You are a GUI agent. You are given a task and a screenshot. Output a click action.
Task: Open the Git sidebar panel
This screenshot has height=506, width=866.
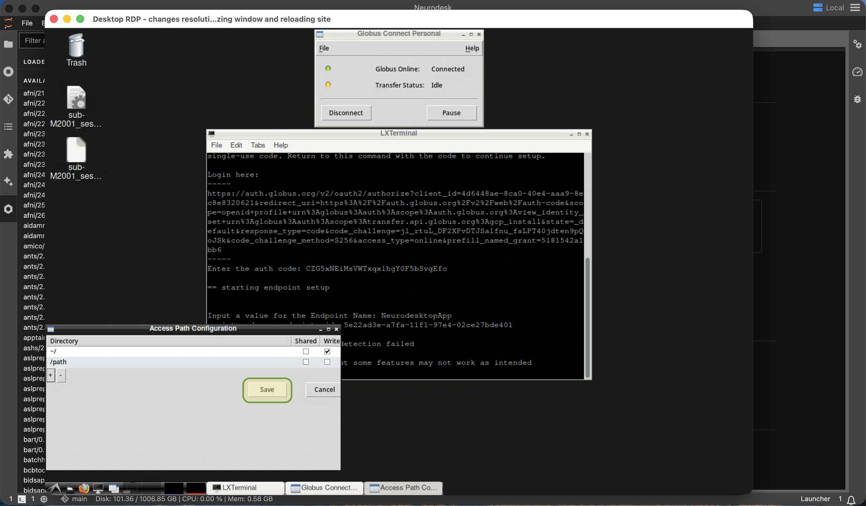[8, 99]
